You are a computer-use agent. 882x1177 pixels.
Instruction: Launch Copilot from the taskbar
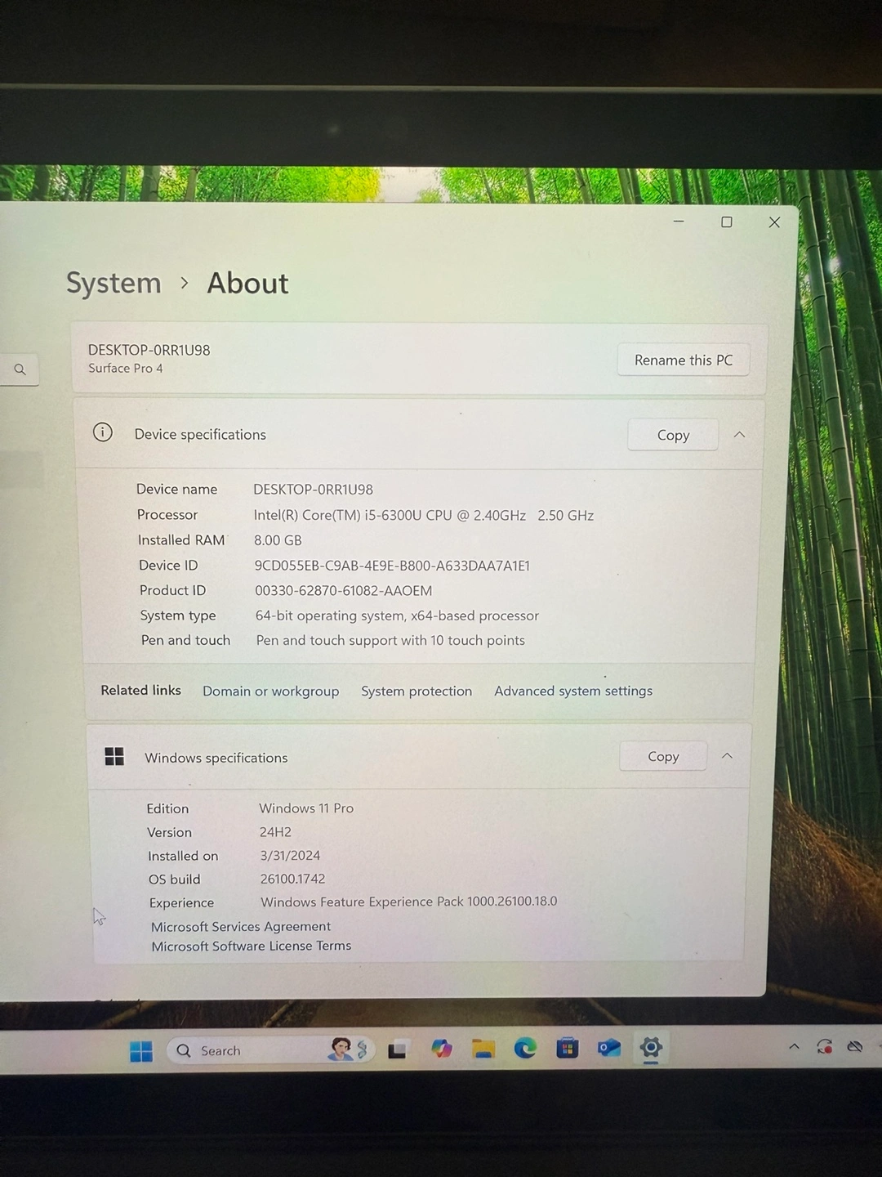click(442, 1049)
